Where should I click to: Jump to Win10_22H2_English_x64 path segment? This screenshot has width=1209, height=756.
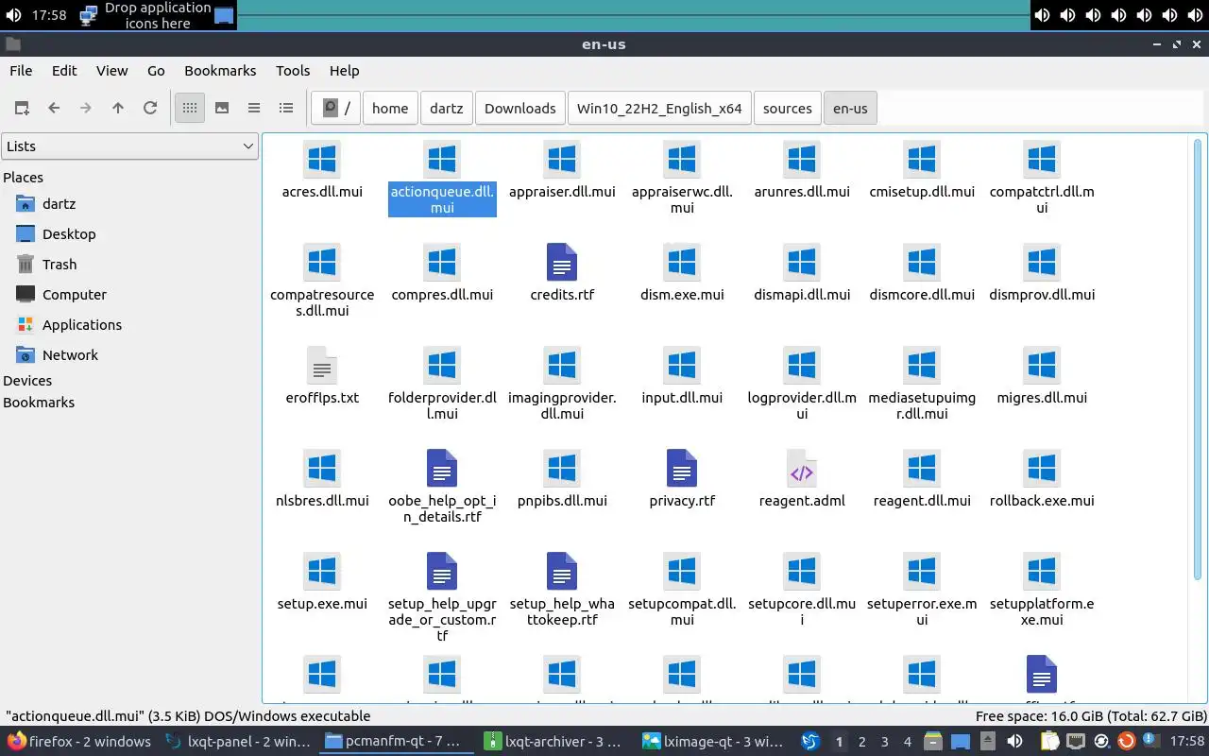tap(659, 108)
